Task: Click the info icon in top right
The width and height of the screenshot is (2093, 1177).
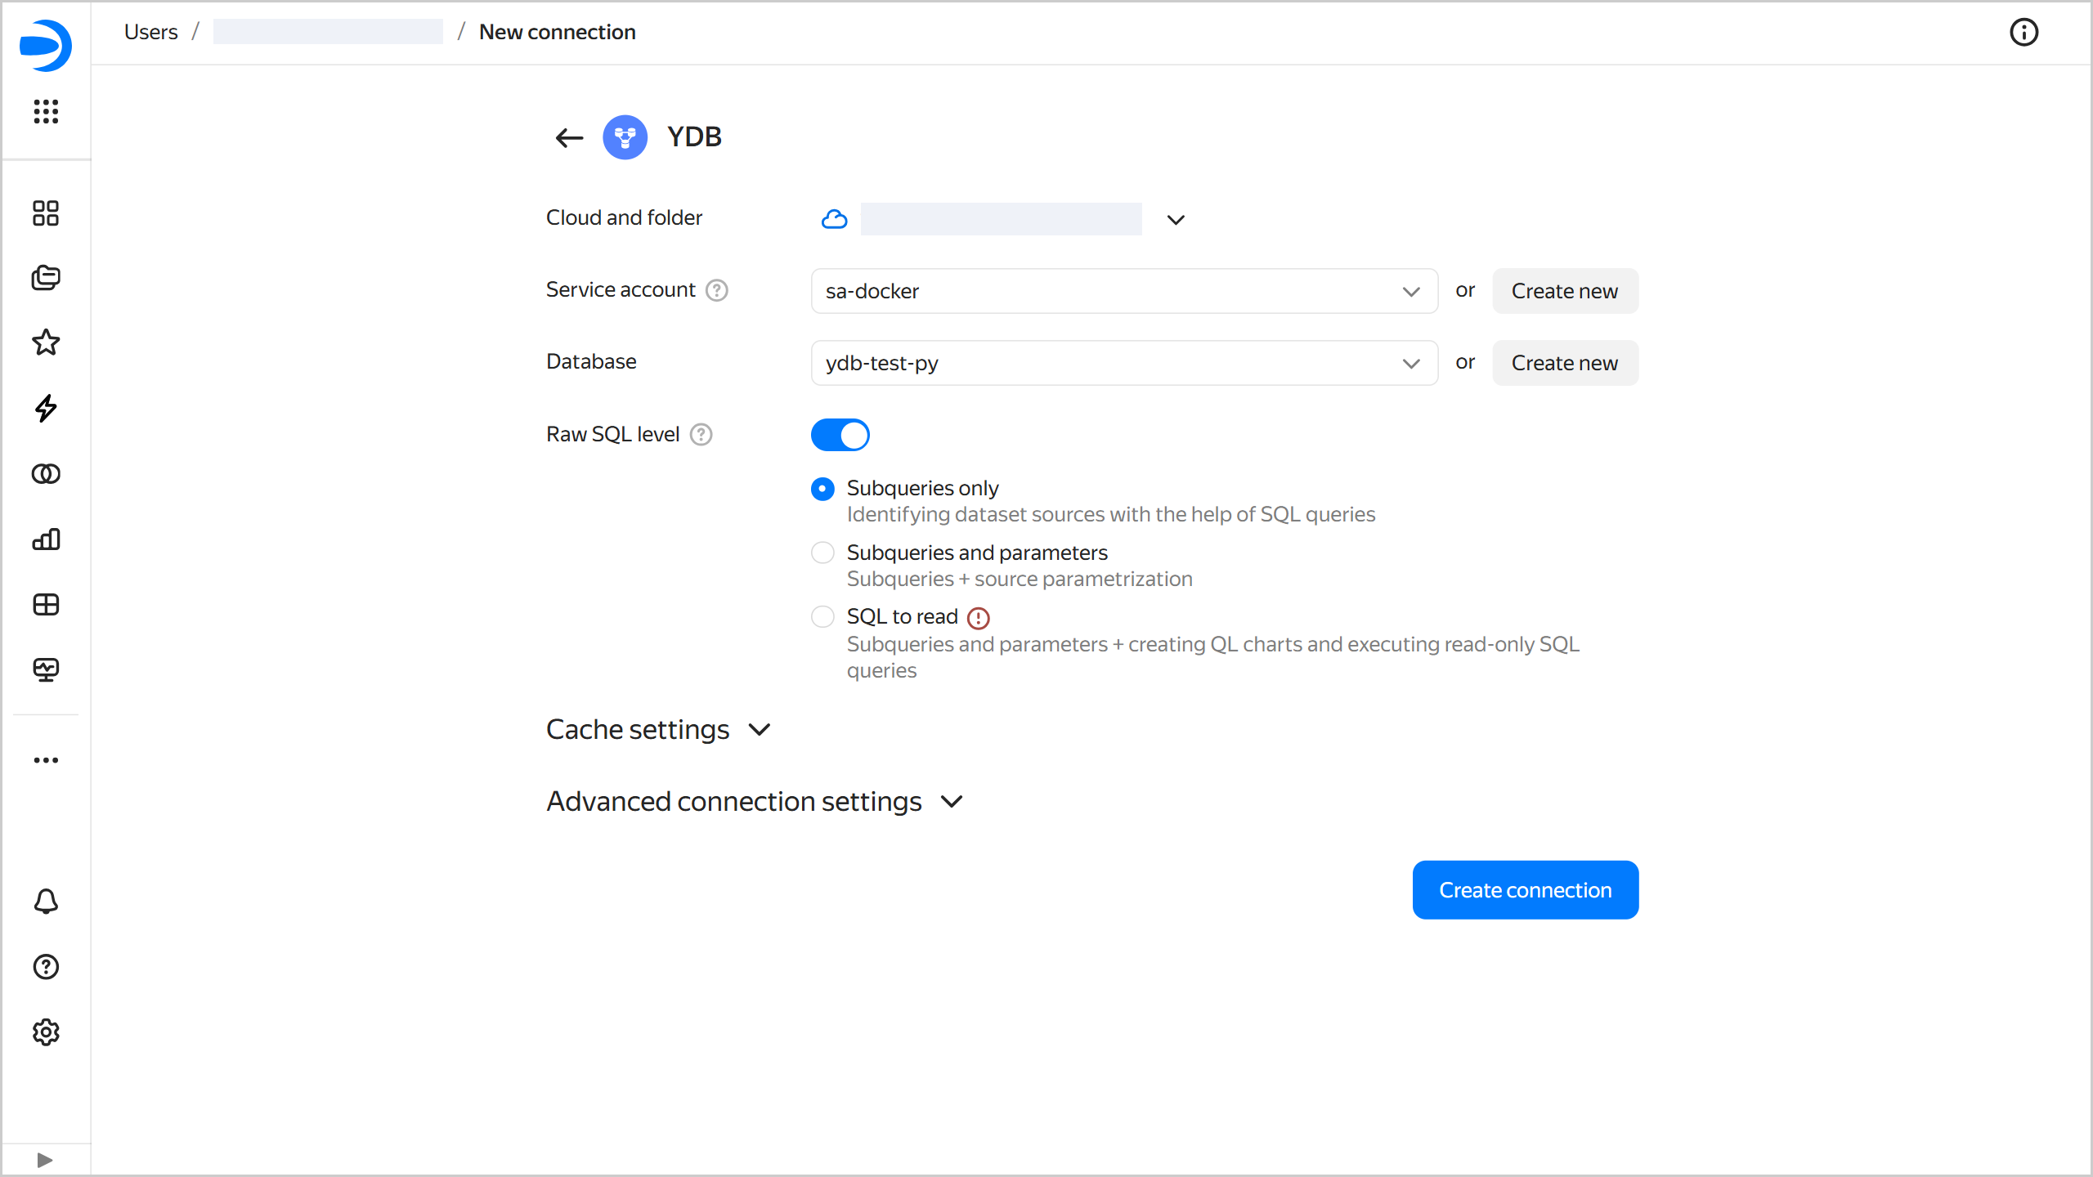Action: 2024,33
